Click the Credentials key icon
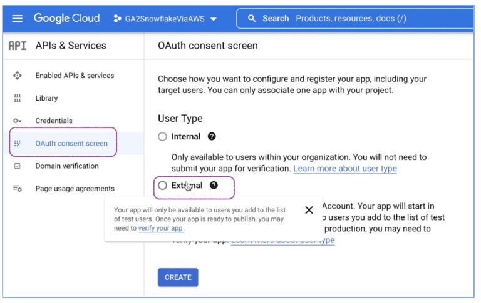This screenshot has height=303, width=481. (x=17, y=121)
